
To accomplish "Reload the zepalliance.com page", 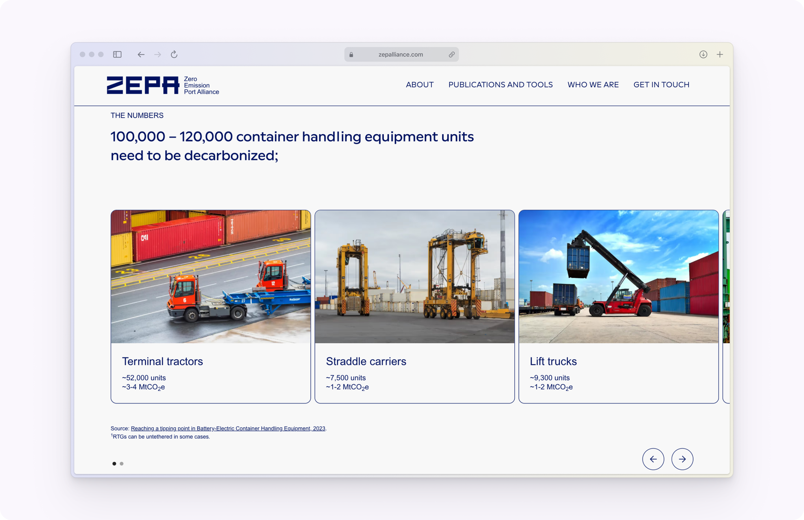I will pyautogui.click(x=174, y=54).
